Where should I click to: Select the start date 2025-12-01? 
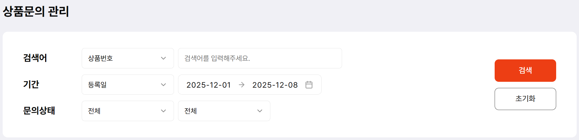click(x=209, y=85)
